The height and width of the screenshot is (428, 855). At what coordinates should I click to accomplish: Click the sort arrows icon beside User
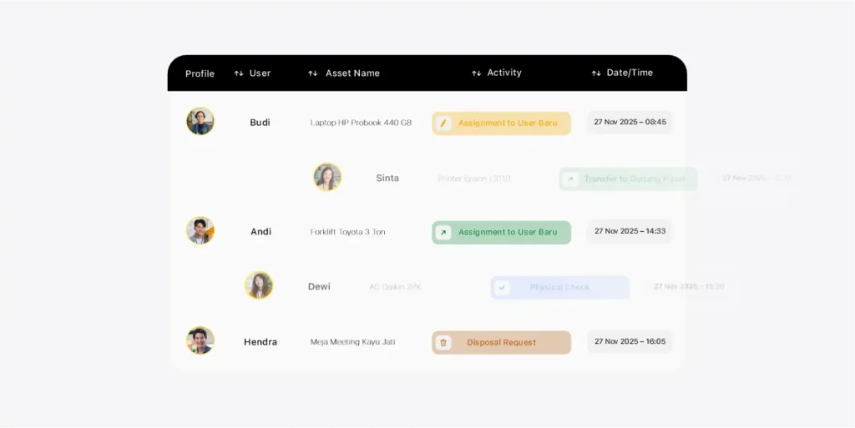pyautogui.click(x=239, y=73)
